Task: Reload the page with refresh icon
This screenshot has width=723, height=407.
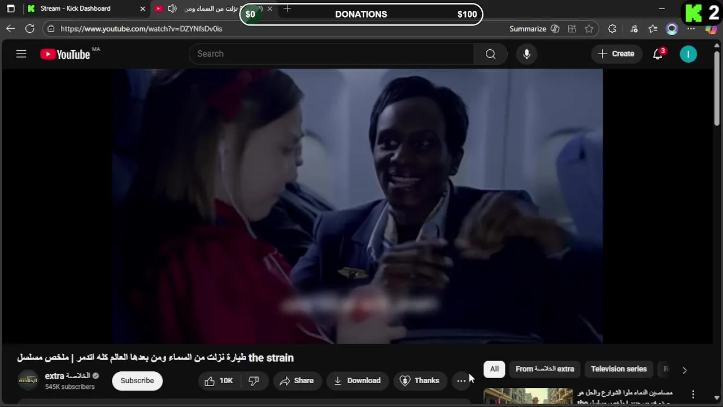Action: click(30, 28)
